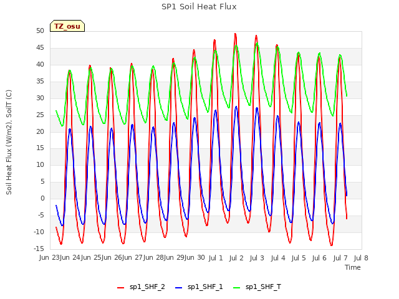This screenshot has width=399, height=299.
Task: Click the Jul 7 date label
Action: (340, 259)
